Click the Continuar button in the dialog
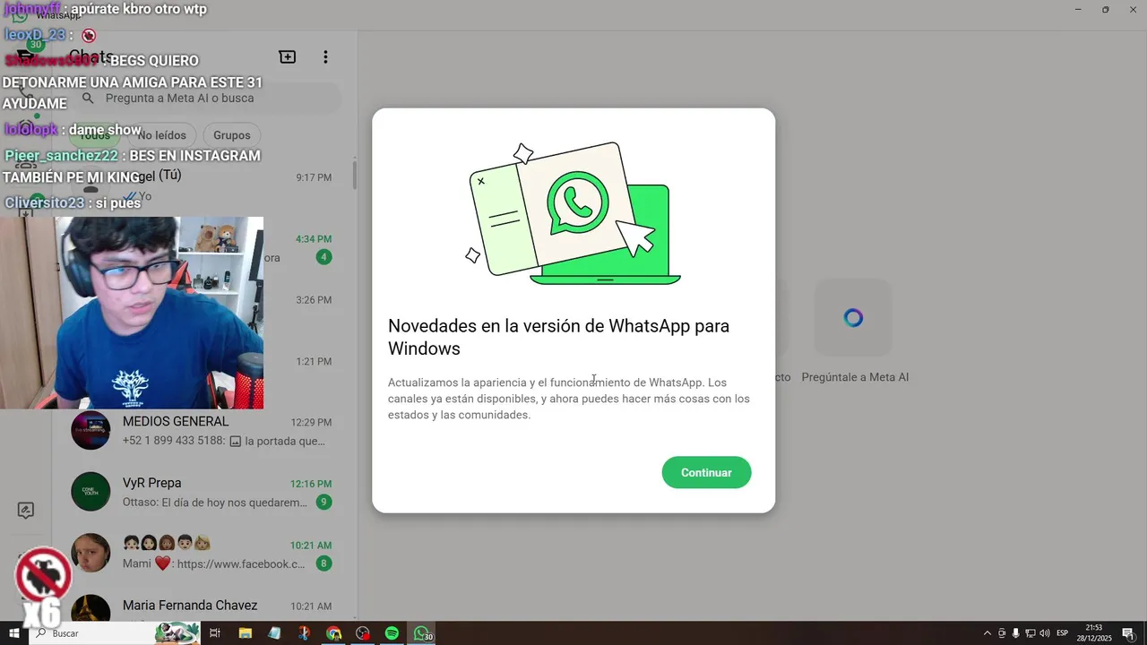The height and width of the screenshot is (645, 1147). coord(706,472)
